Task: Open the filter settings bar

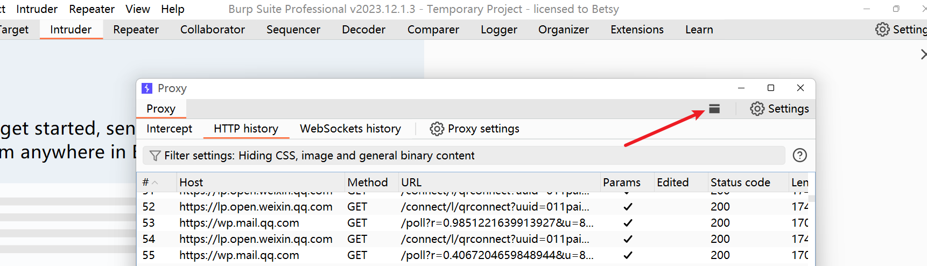Action: 463,156
